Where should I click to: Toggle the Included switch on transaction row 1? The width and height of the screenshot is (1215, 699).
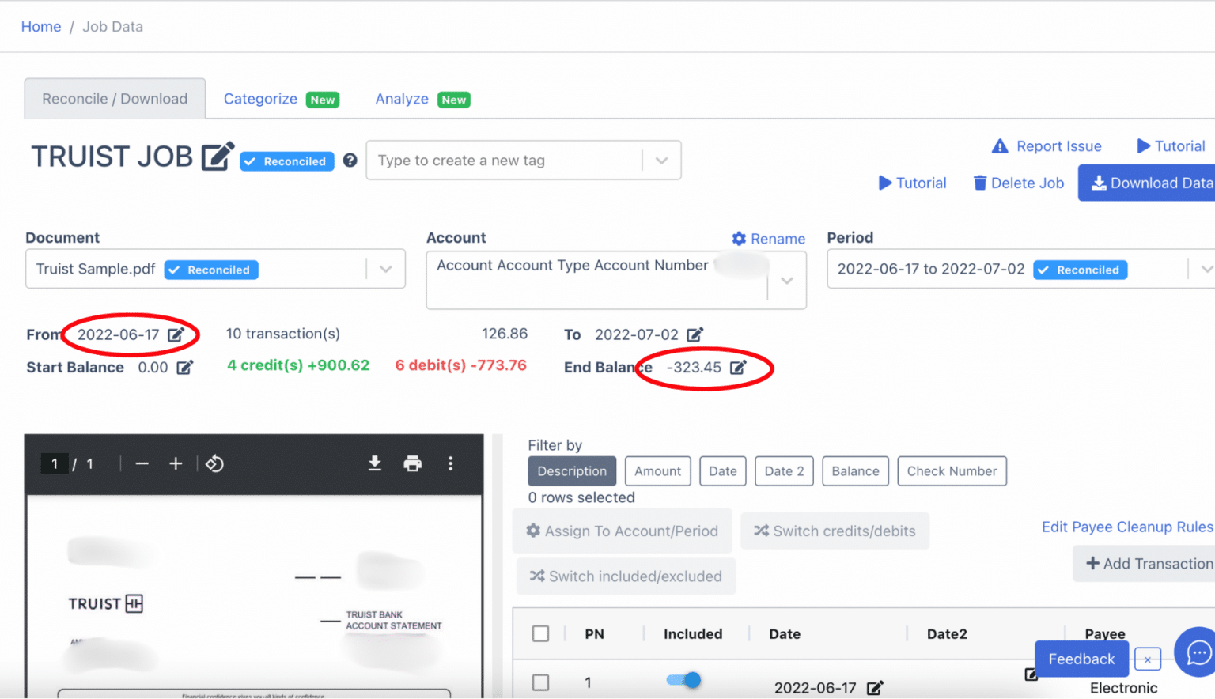click(682, 680)
